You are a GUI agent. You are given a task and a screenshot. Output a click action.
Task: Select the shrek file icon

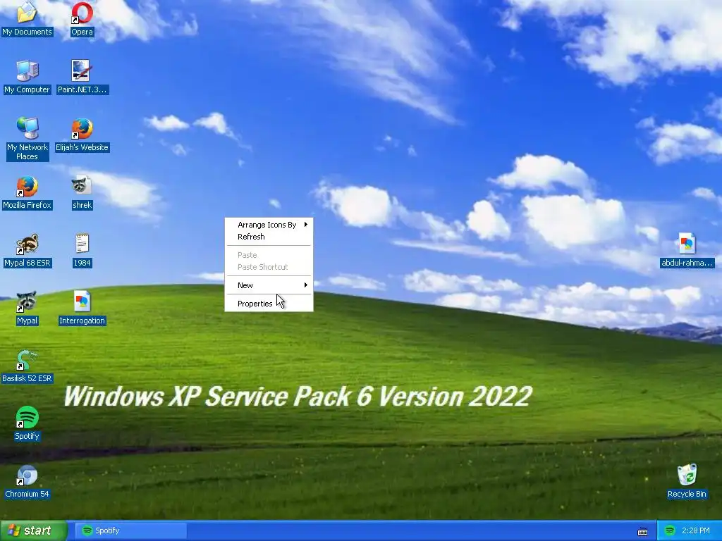[x=82, y=192]
